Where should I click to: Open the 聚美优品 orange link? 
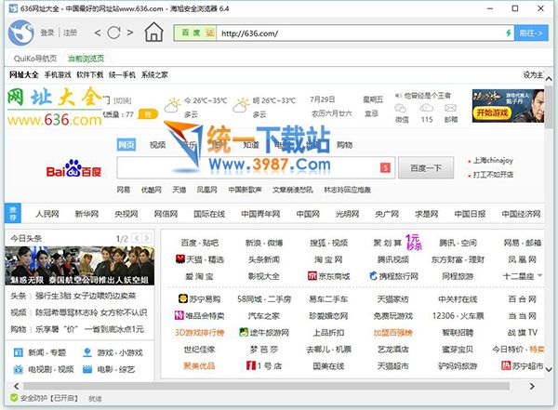point(200,365)
